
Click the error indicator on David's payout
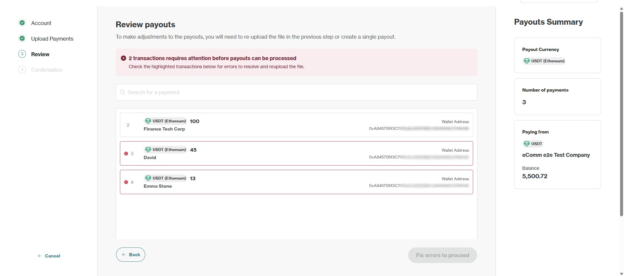[x=126, y=154]
